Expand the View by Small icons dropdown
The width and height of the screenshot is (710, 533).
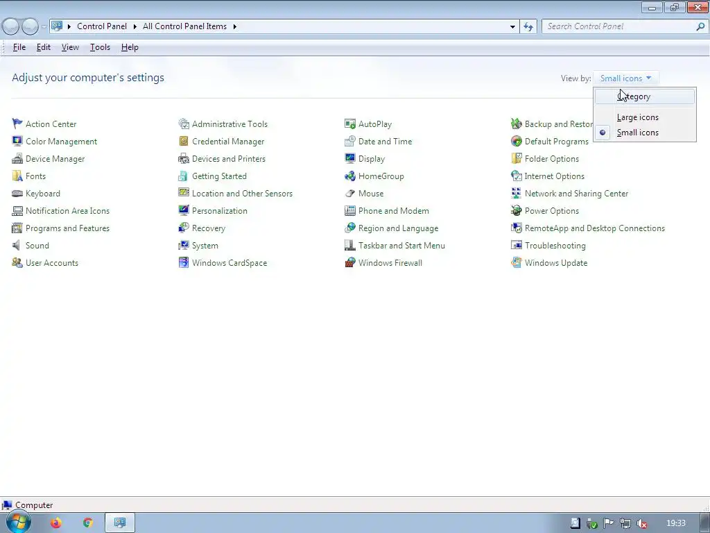626,78
